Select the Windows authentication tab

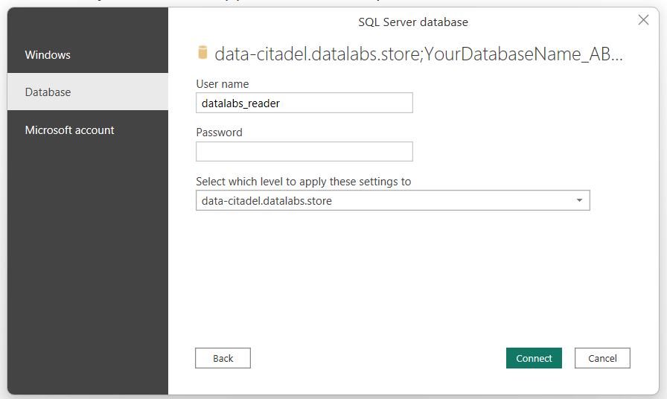88,55
